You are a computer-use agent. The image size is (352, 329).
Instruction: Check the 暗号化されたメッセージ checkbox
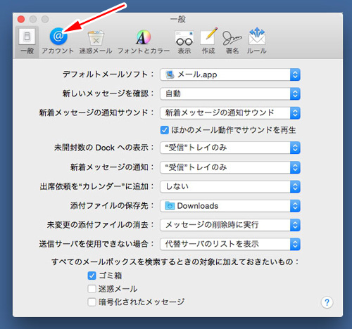[92, 302]
